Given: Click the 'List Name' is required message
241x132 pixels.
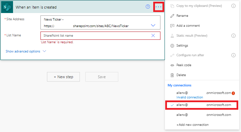Looking at the screenshot, I should tap(57, 42).
